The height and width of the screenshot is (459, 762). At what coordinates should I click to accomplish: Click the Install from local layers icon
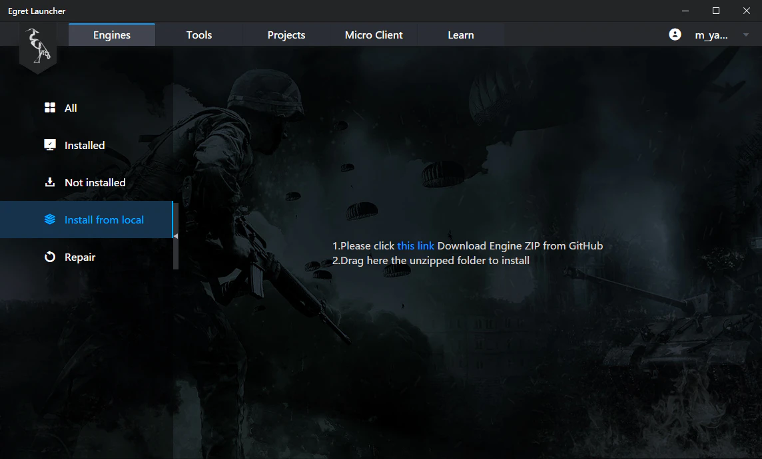50,220
